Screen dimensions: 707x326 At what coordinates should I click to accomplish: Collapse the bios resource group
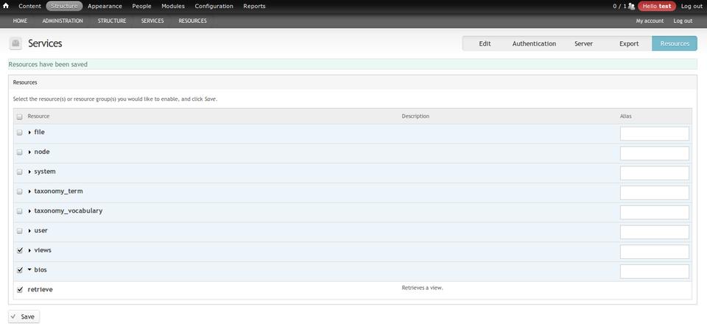[29, 270]
